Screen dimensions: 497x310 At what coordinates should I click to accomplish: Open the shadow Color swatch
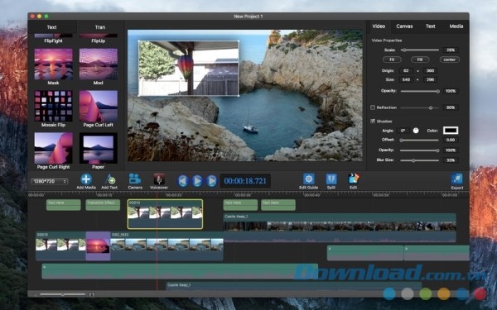[x=451, y=131]
